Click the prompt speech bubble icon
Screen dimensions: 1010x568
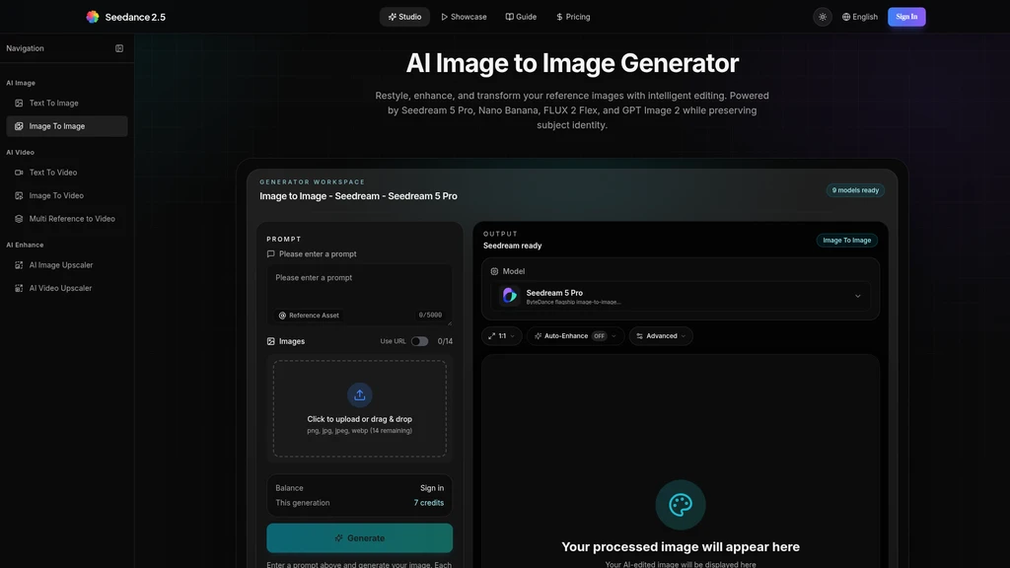[x=270, y=254]
